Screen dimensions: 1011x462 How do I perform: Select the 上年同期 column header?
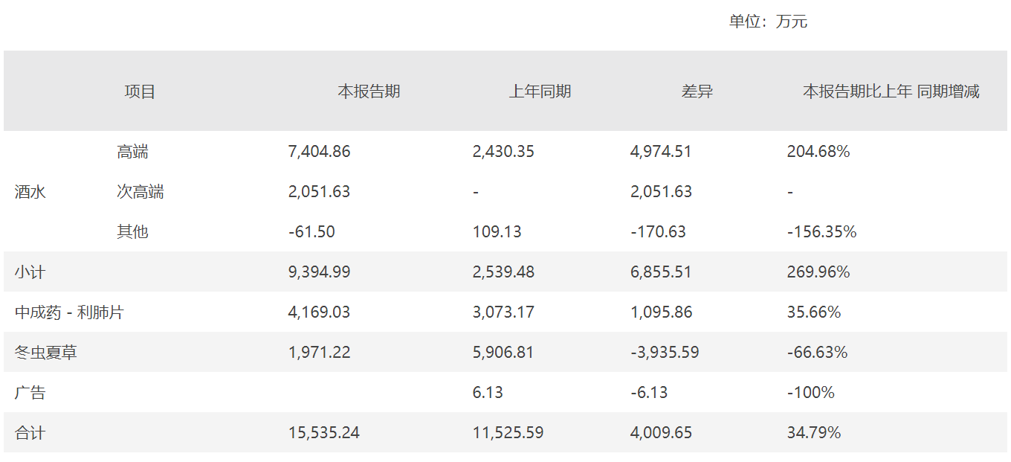click(540, 92)
